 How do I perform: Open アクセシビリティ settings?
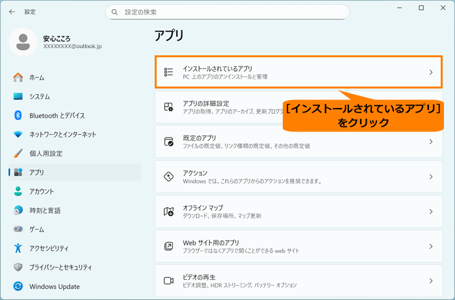coord(75,249)
